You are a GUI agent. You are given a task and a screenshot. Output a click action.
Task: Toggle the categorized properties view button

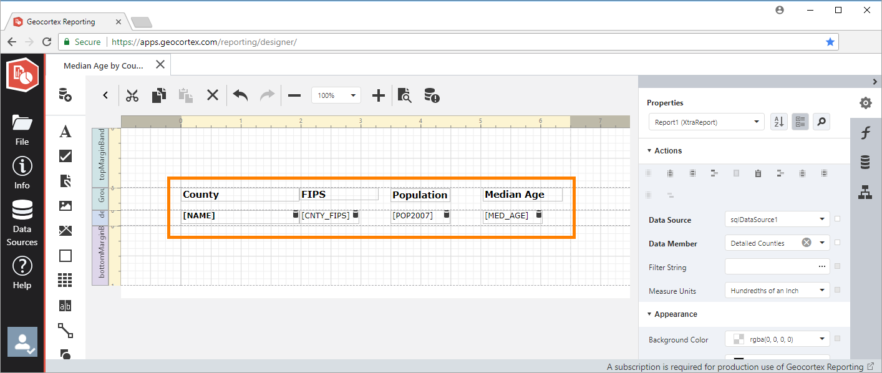(x=800, y=122)
